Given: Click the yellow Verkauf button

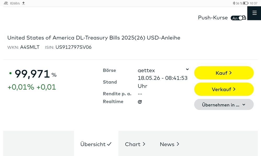Looking at the screenshot, I should tap(224, 89).
